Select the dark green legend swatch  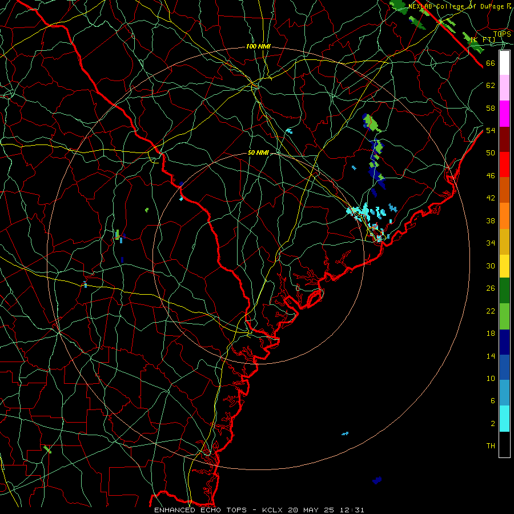click(504, 291)
